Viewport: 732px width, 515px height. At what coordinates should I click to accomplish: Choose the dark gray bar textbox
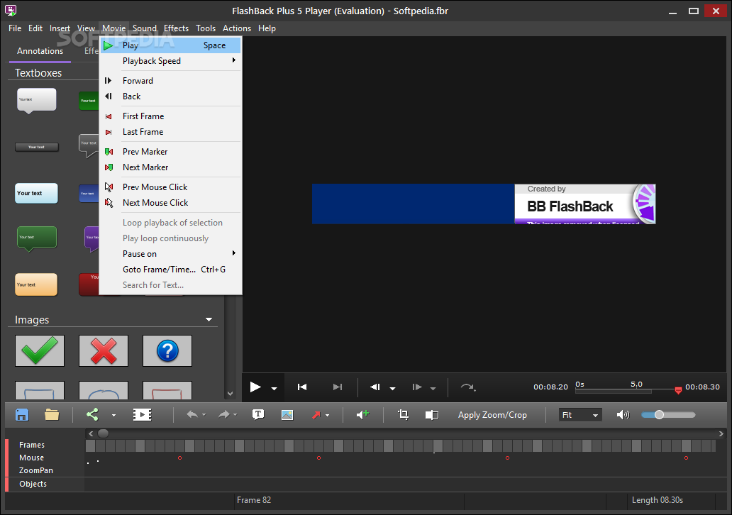[x=37, y=147]
